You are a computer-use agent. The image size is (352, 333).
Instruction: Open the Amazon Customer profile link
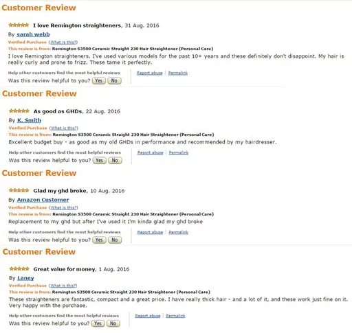43,200
